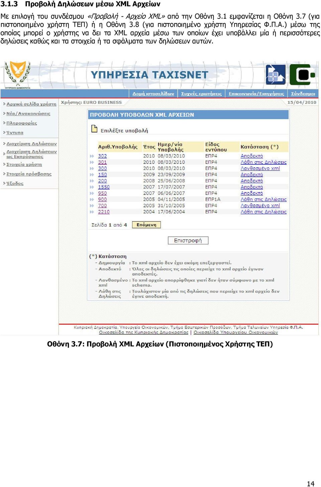The width and height of the screenshot is (321, 487).
Task: Open submission number 1550
Action: coord(104,187)
